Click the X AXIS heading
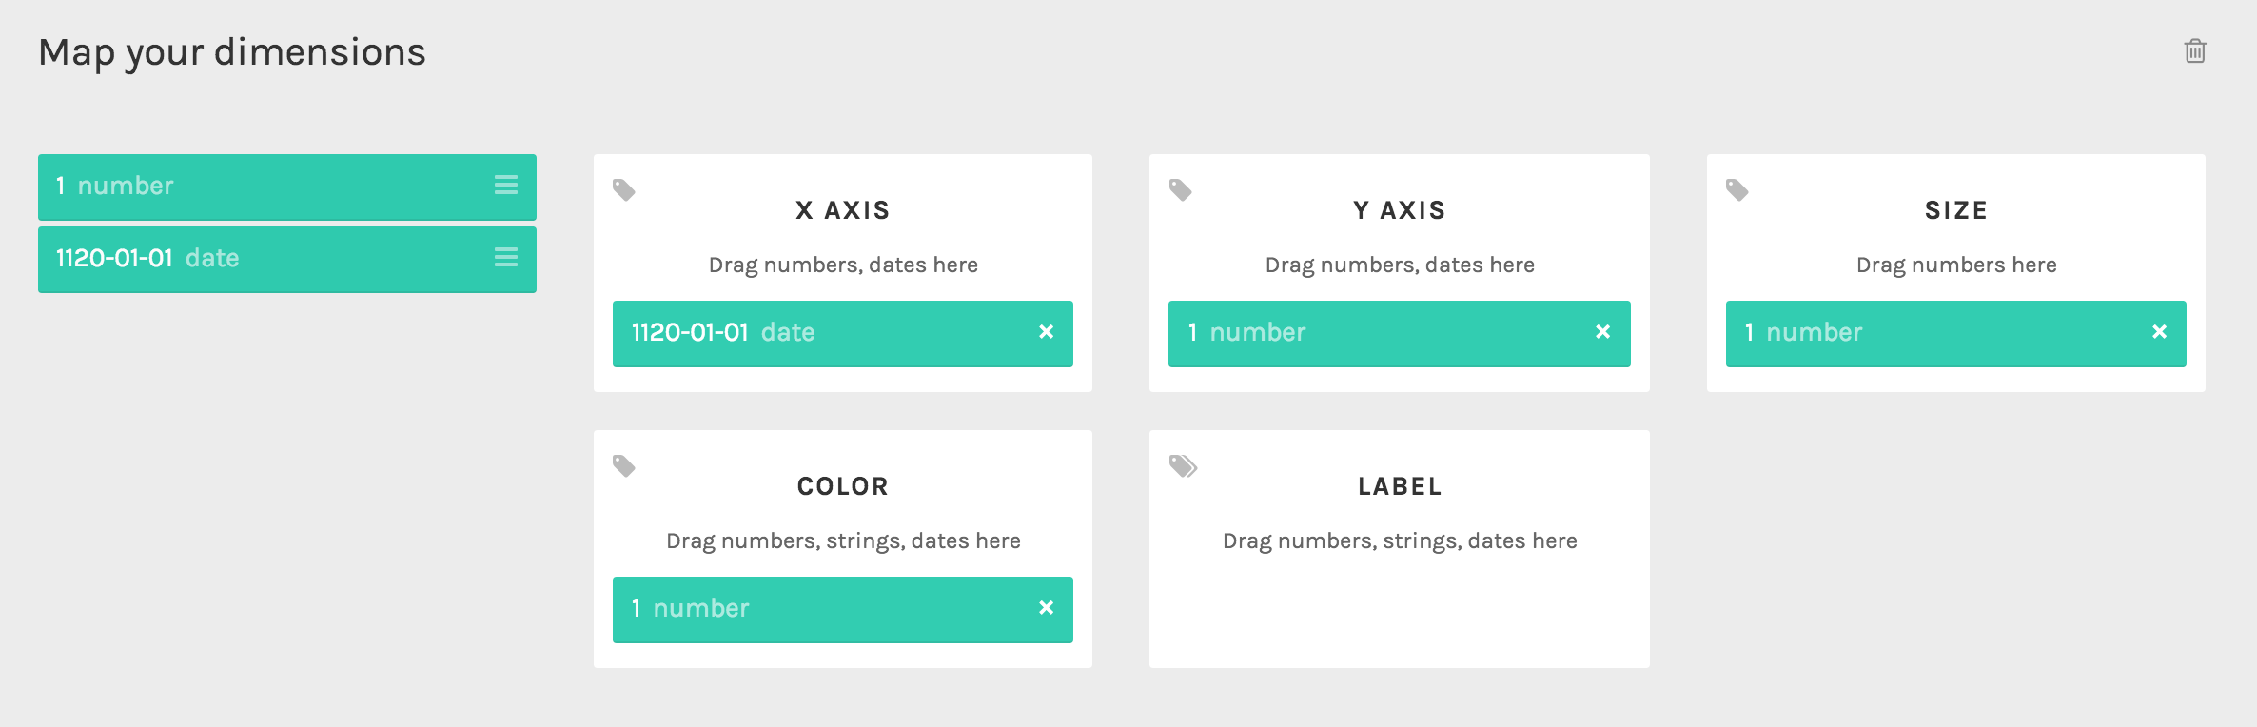The image size is (2257, 727). pyautogui.click(x=843, y=210)
